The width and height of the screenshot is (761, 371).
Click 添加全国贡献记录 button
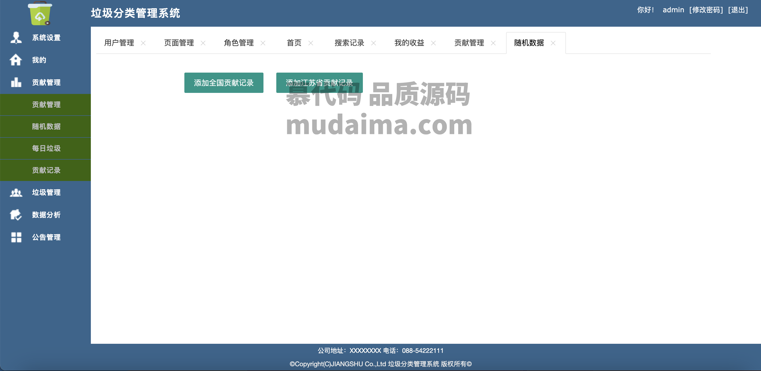[x=224, y=83]
